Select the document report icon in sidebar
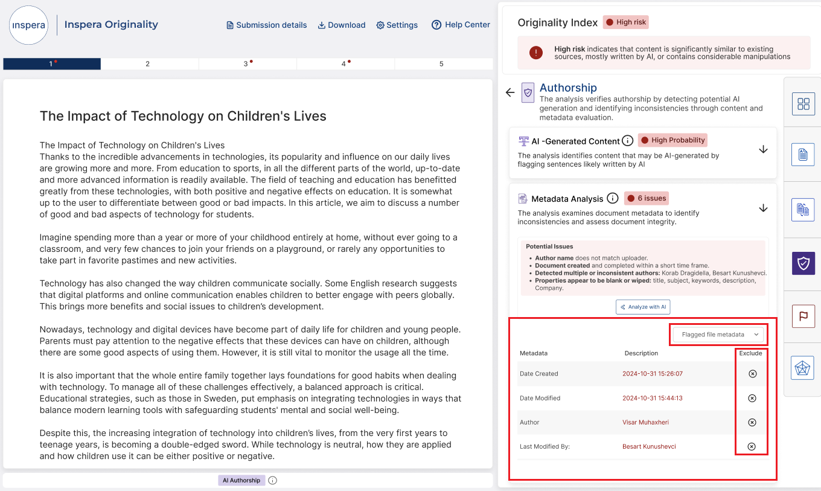Screen dimensions: 821x491 coord(803,154)
